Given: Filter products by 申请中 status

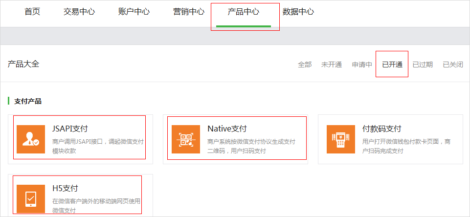Looking at the screenshot, I should [x=362, y=65].
